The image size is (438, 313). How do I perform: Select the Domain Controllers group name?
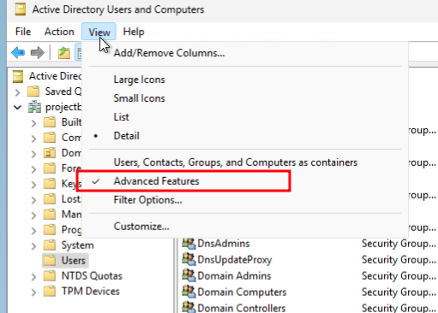(241, 308)
